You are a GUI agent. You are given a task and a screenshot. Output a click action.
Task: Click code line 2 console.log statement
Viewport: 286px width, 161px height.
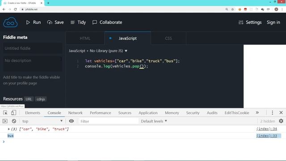[117, 66]
